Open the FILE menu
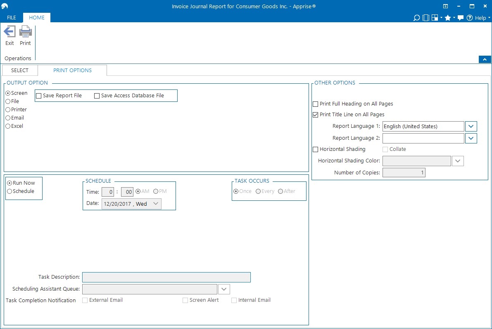492x329 pixels. 12,18
